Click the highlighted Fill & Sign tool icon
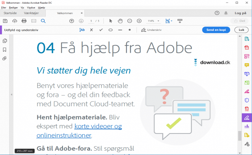This screenshot has width=252, height=155. 247,118
